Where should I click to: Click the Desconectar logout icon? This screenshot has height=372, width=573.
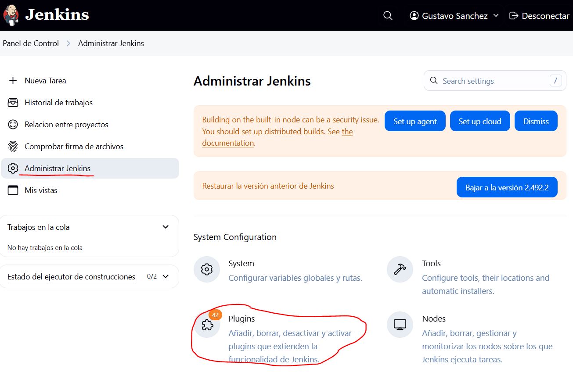click(x=514, y=15)
